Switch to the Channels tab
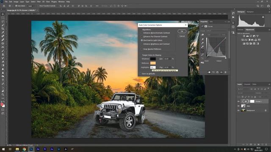 click(247, 84)
